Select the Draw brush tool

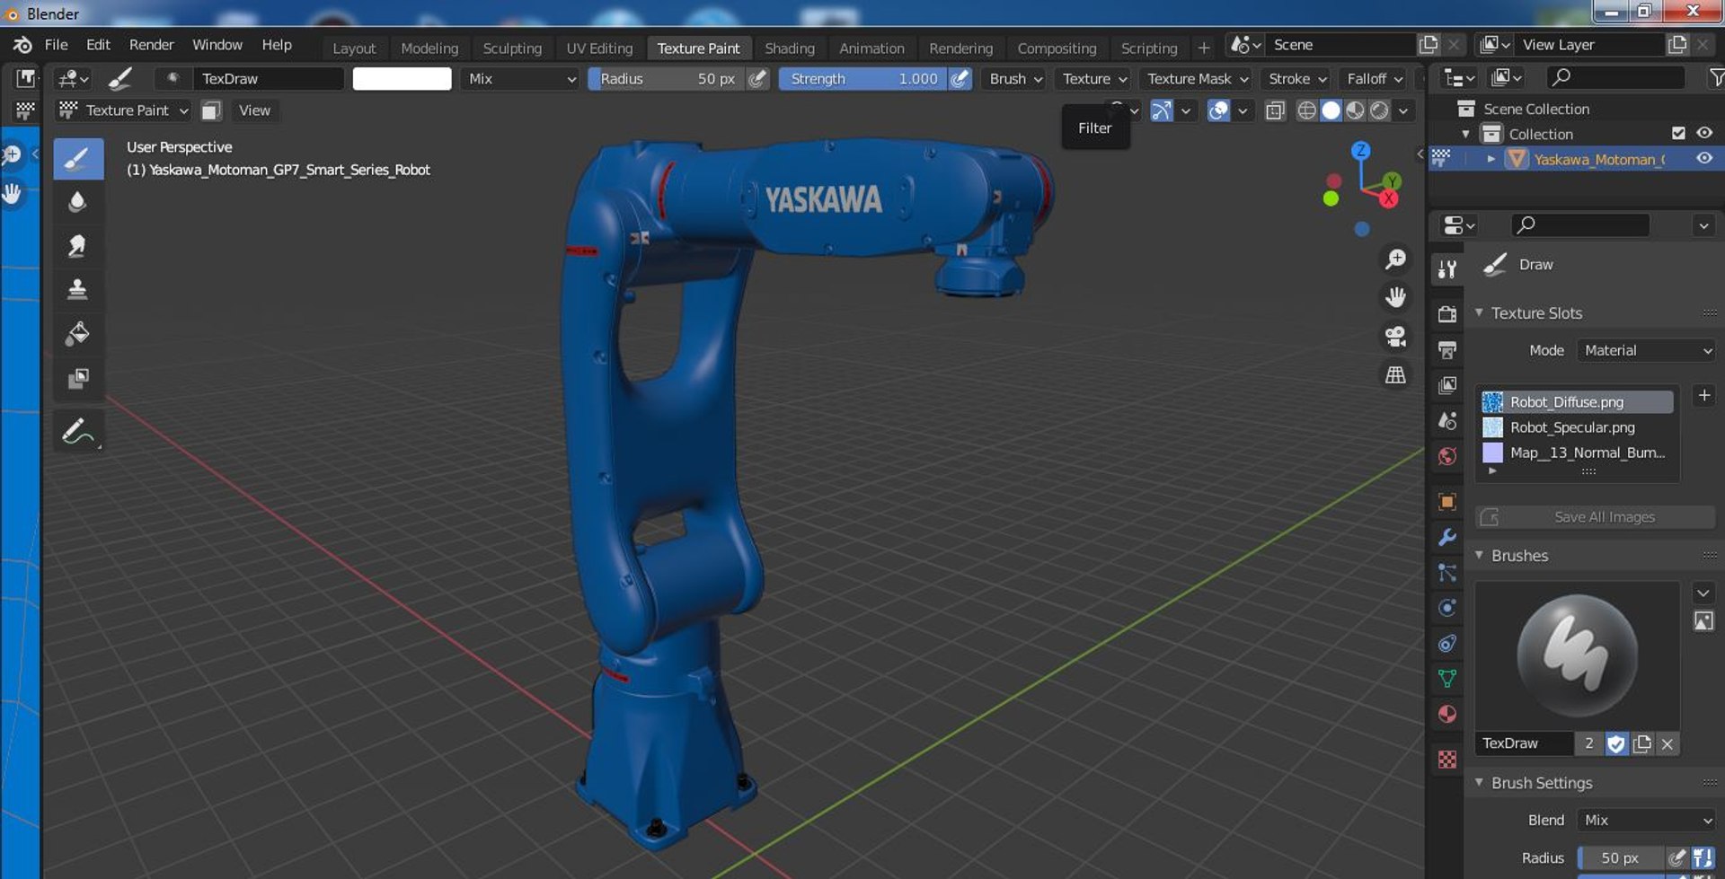point(78,159)
